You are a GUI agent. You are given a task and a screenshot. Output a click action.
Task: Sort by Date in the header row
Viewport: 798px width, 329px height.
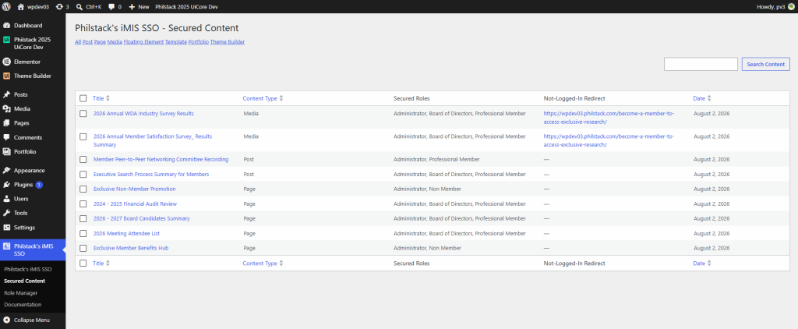702,98
